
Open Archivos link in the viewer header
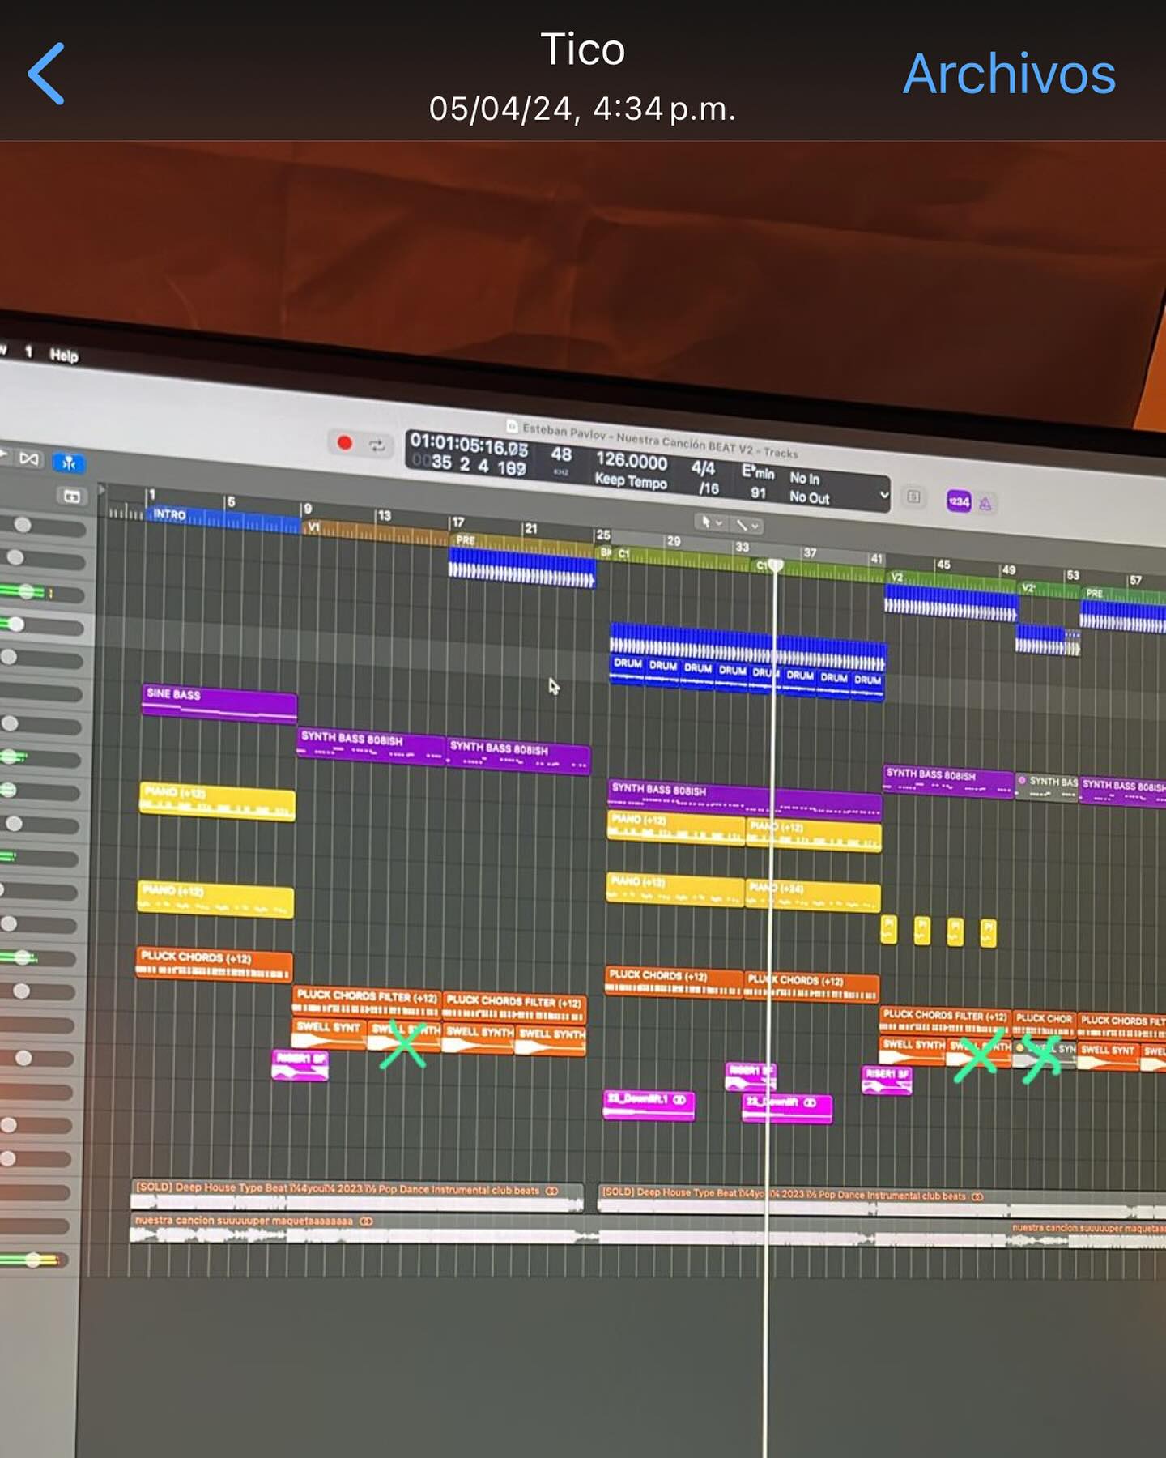coord(1009,74)
